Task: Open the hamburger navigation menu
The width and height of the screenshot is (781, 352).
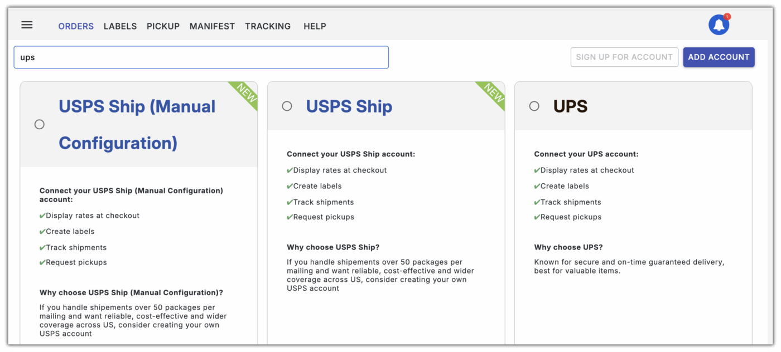Action: pyautogui.click(x=27, y=25)
